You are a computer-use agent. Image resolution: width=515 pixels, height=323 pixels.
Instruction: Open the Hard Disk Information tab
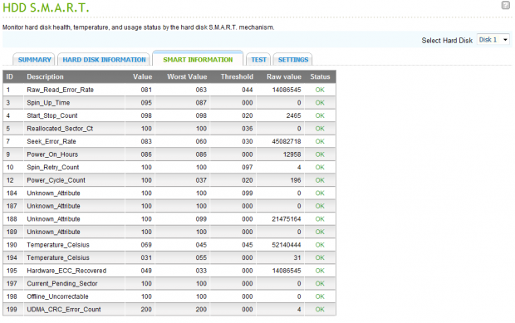[x=104, y=60]
